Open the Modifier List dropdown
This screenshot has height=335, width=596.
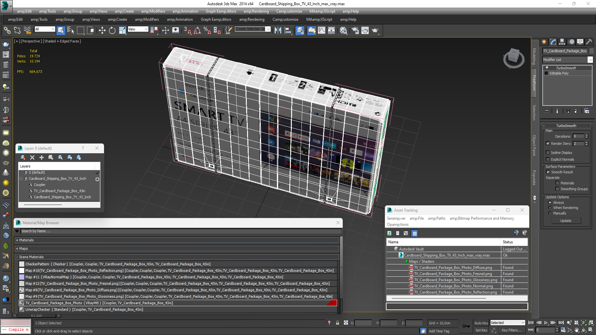click(x=567, y=60)
